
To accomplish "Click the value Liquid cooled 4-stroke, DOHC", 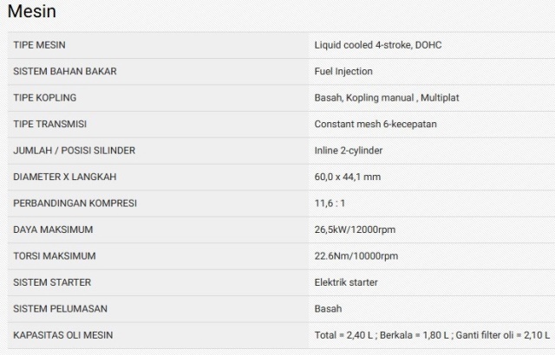I will (378, 45).
